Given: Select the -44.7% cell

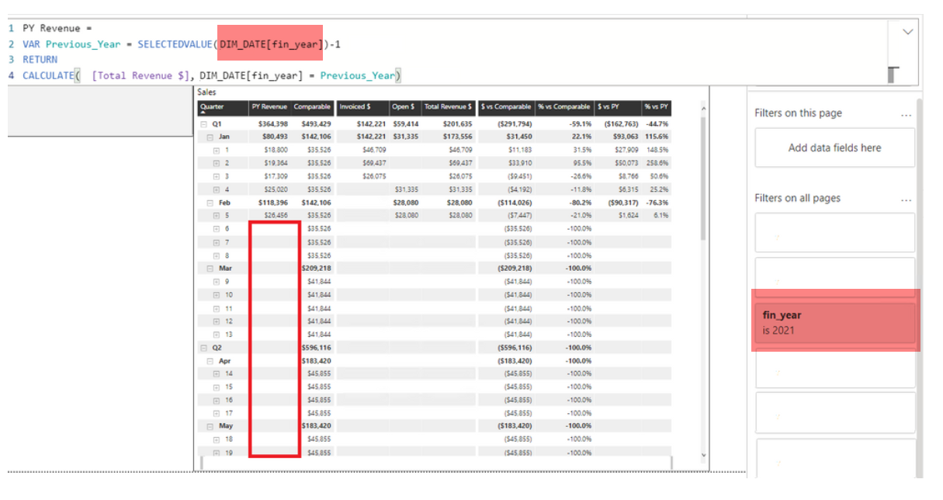Looking at the screenshot, I should (657, 124).
